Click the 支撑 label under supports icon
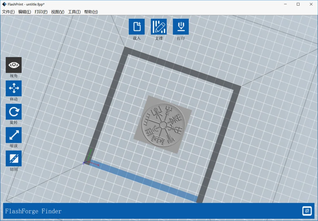The image size is (318, 221). point(159,38)
